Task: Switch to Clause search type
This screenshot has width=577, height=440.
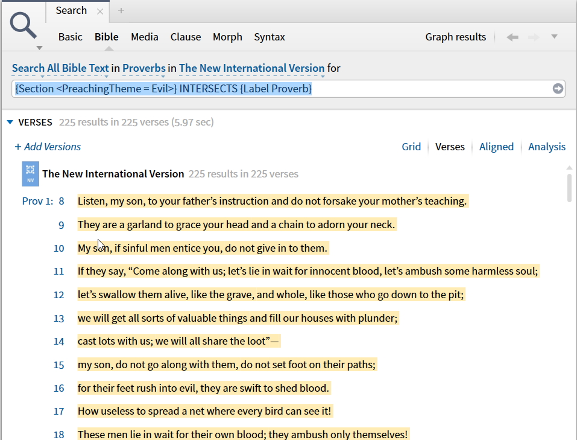Action: [186, 37]
